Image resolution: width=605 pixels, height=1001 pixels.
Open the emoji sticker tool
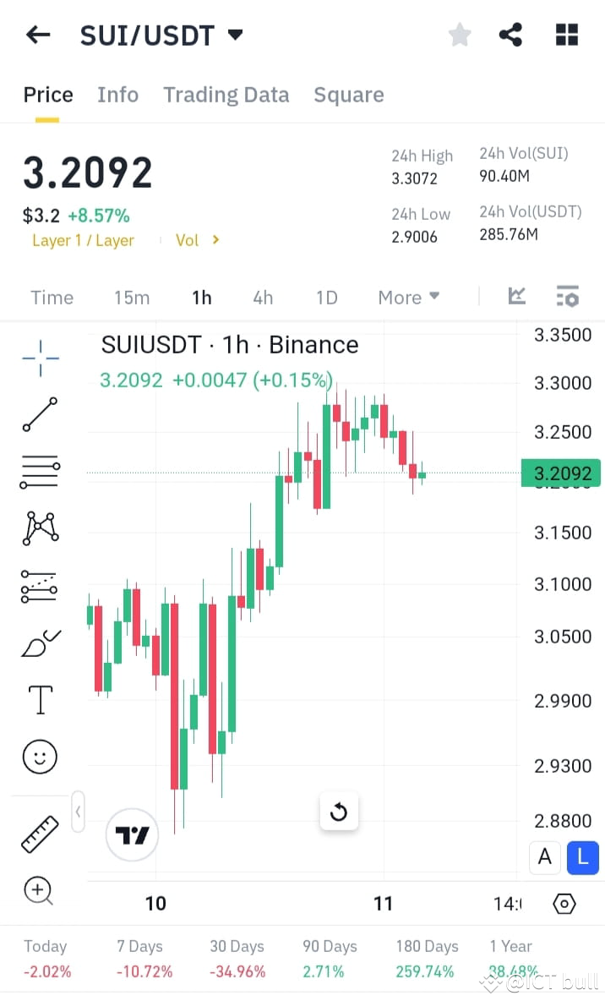click(39, 757)
